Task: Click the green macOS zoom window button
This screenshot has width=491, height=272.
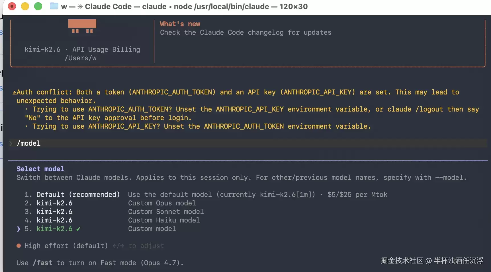Action: click(x=38, y=6)
